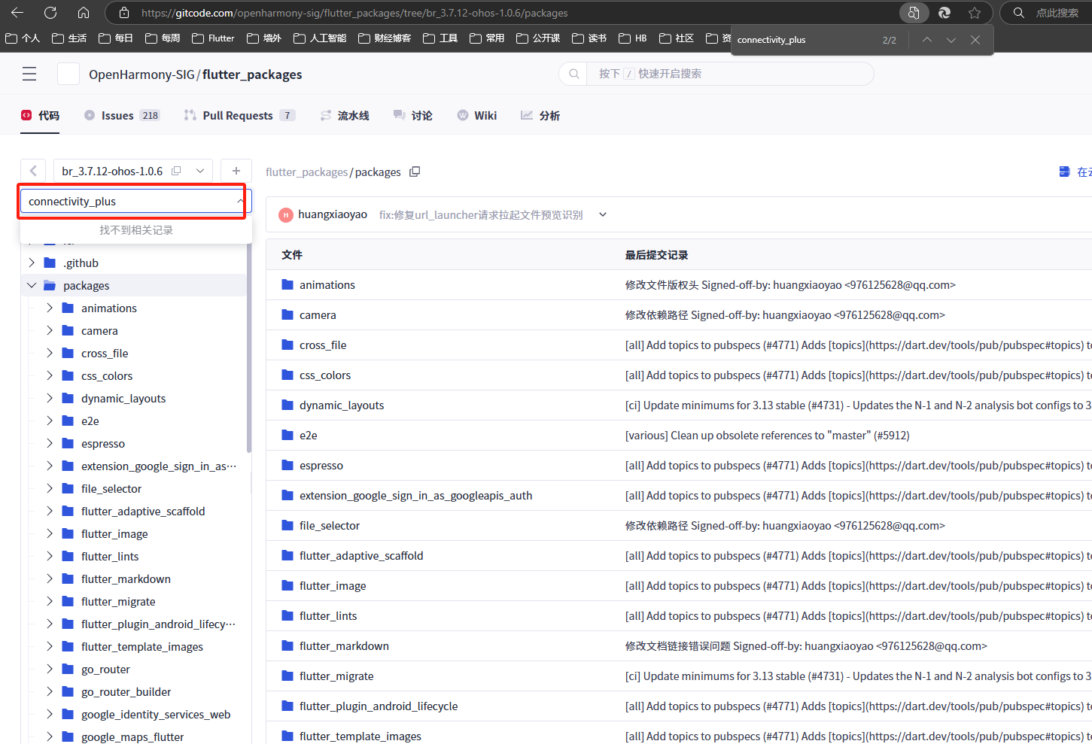The image size is (1092, 744).
Task: Close the find-in-page bar
Action: click(975, 40)
